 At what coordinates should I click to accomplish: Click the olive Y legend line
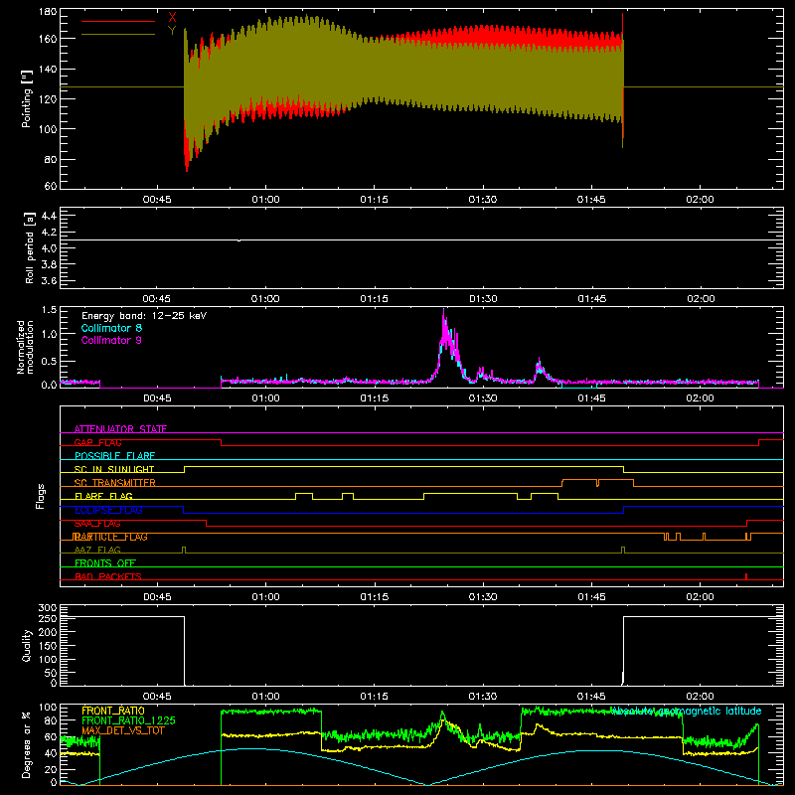pos(118,34)
